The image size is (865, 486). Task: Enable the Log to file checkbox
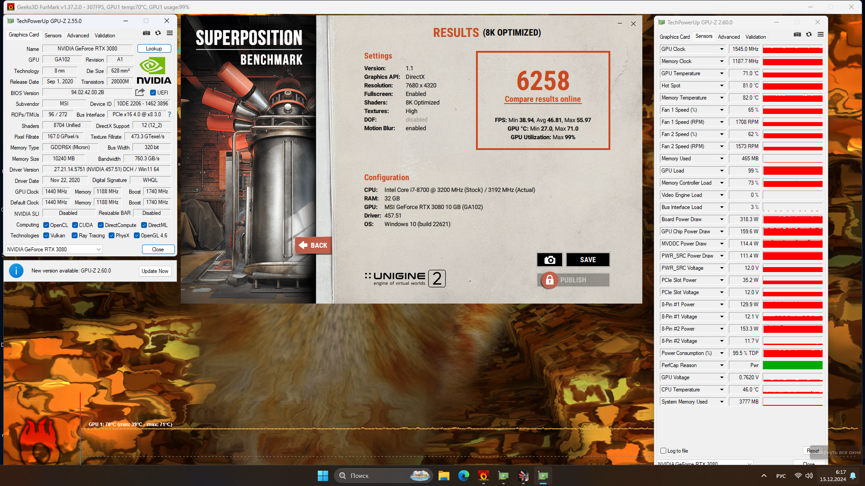coord(663,451)
